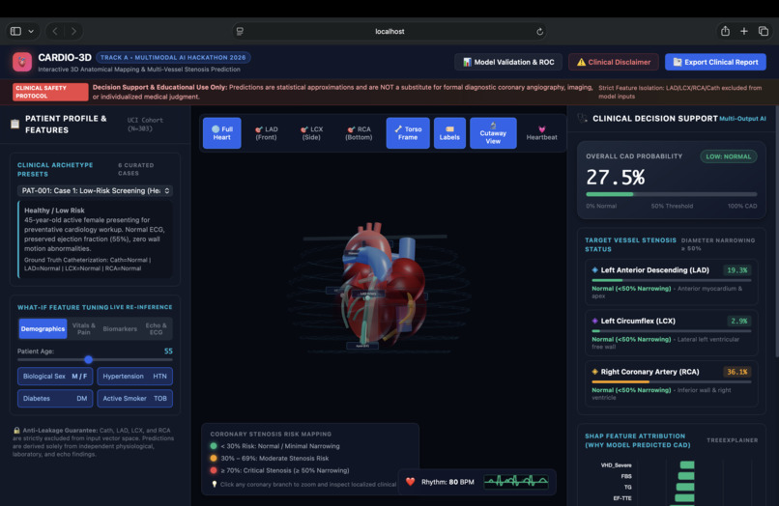The image size is (779, 506).
Task: Click the Track A Multimodal AI Hackathon badge
Action: click(173, 58)
